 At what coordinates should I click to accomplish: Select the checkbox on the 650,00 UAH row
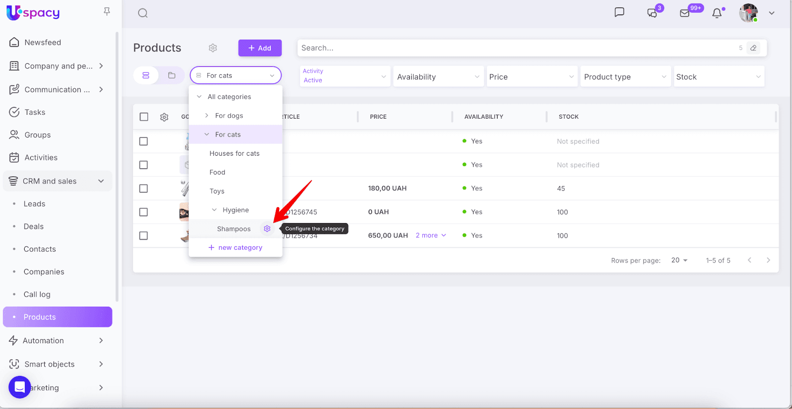pyautogui.click(x=144, y=236)
